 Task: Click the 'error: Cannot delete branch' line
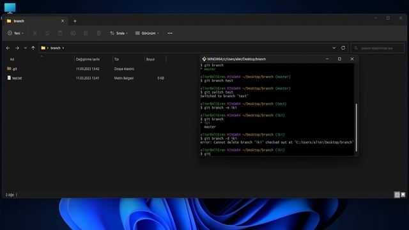pos(277,142)
